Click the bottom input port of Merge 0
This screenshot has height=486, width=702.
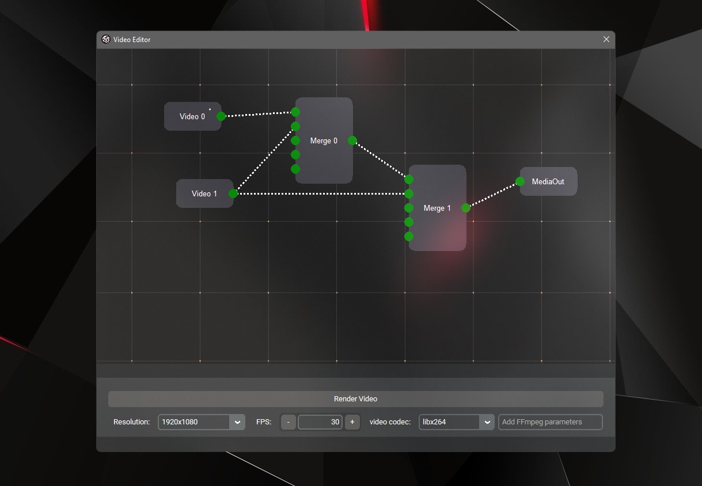click(x=295, y=169)
